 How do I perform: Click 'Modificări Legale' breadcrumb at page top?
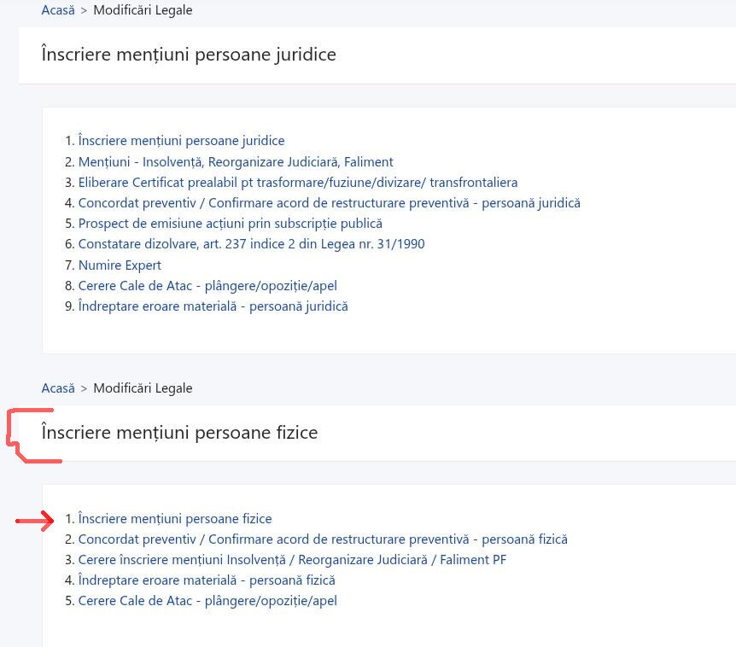pyautogui.click(x=143, y=11)
